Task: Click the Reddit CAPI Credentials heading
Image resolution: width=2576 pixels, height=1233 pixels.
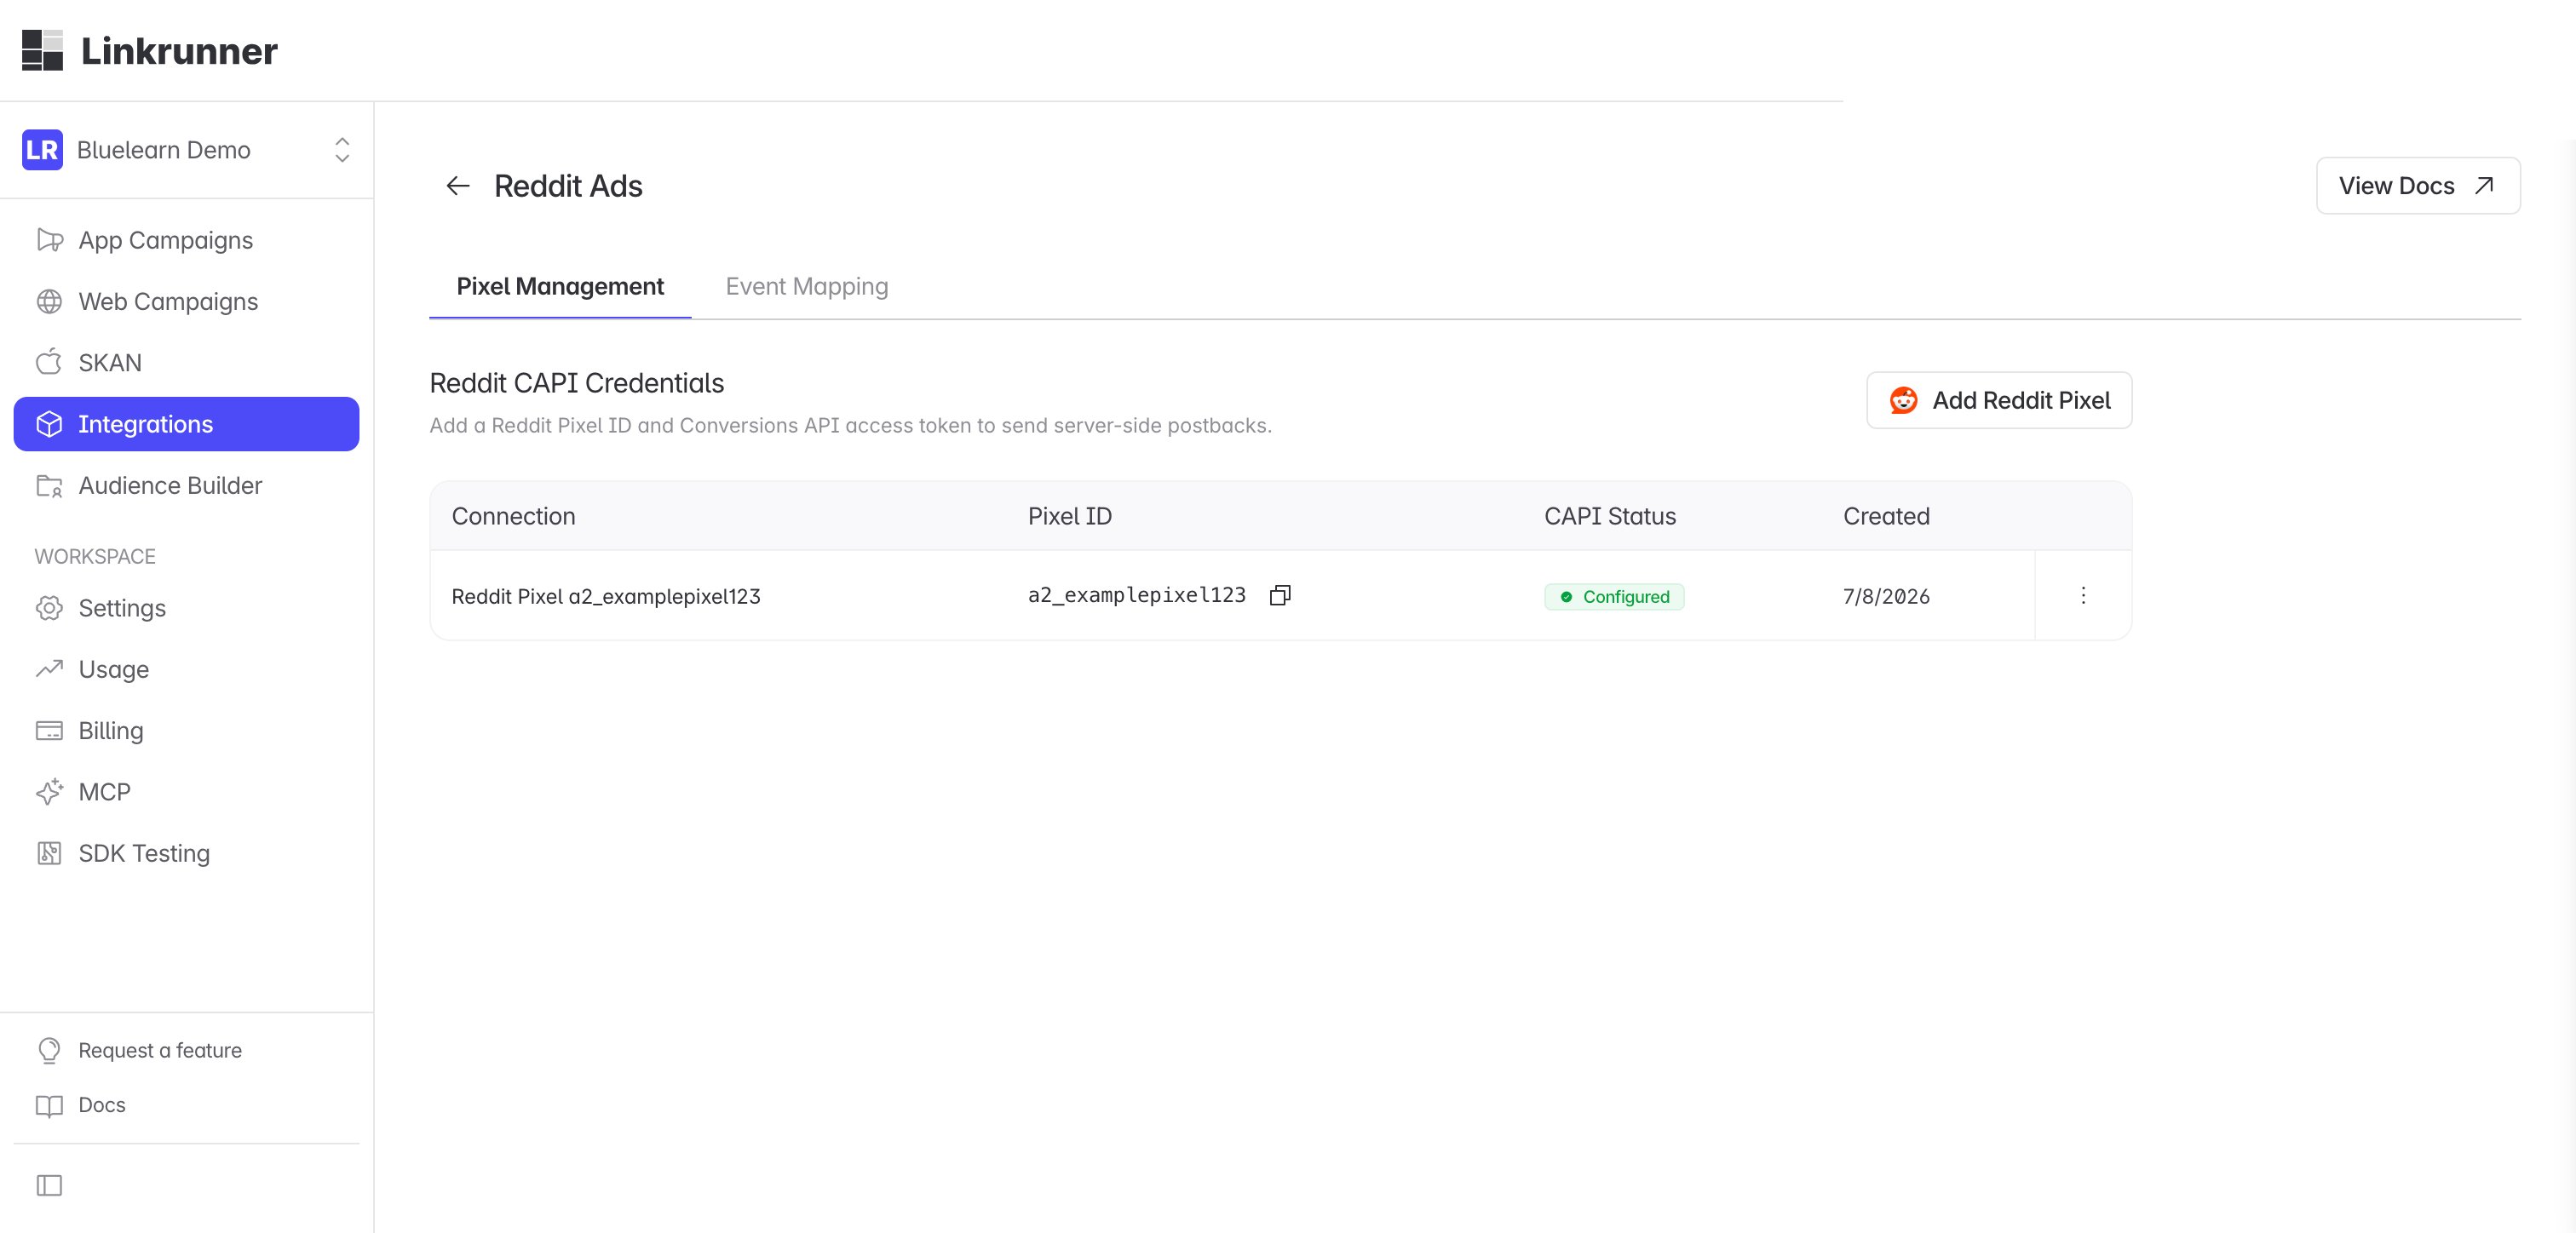Action: point(577,383)
